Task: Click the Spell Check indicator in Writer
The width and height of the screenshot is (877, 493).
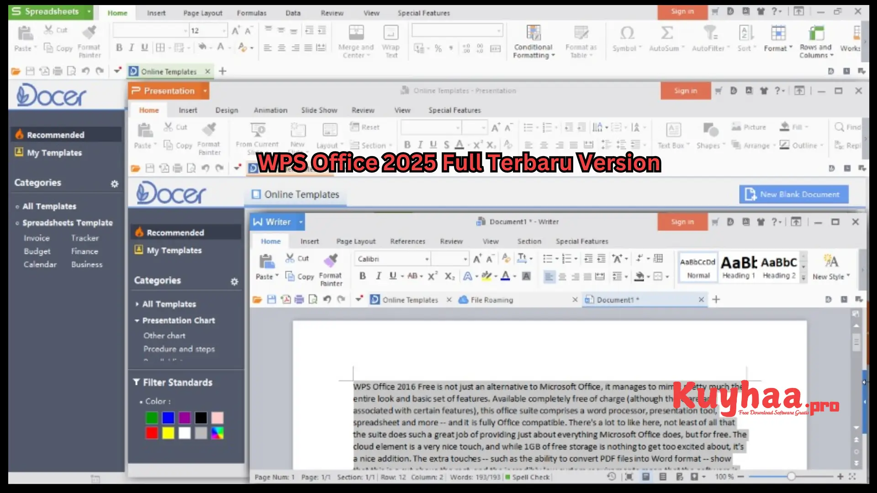Action: (528, 477)
